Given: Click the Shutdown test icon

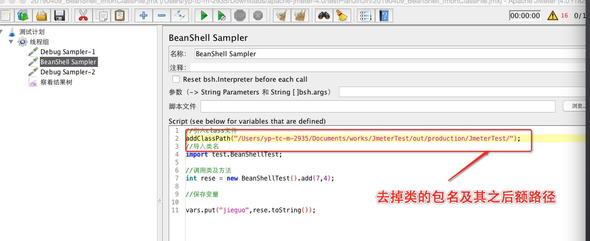Looking at the screenshot, I should 257,15.
